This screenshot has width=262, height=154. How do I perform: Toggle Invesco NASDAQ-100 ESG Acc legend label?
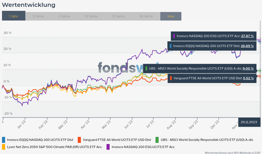click(x=143, y=147)
